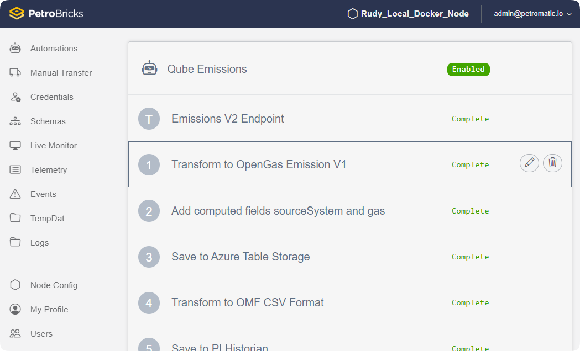
Task: Click the T trigger circle for Emissions V2
Action: (x=149, y=119)
